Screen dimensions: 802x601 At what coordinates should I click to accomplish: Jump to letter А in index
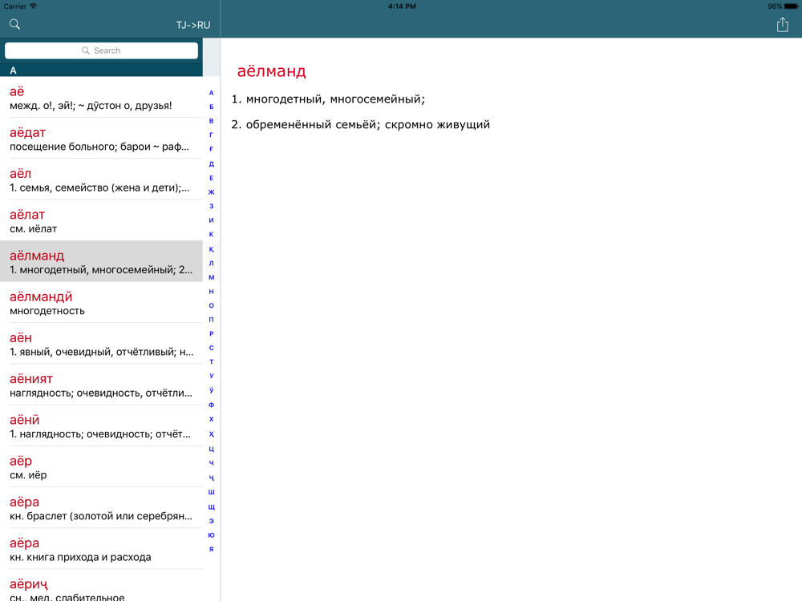pyautogui.click(x=211, y=92)
